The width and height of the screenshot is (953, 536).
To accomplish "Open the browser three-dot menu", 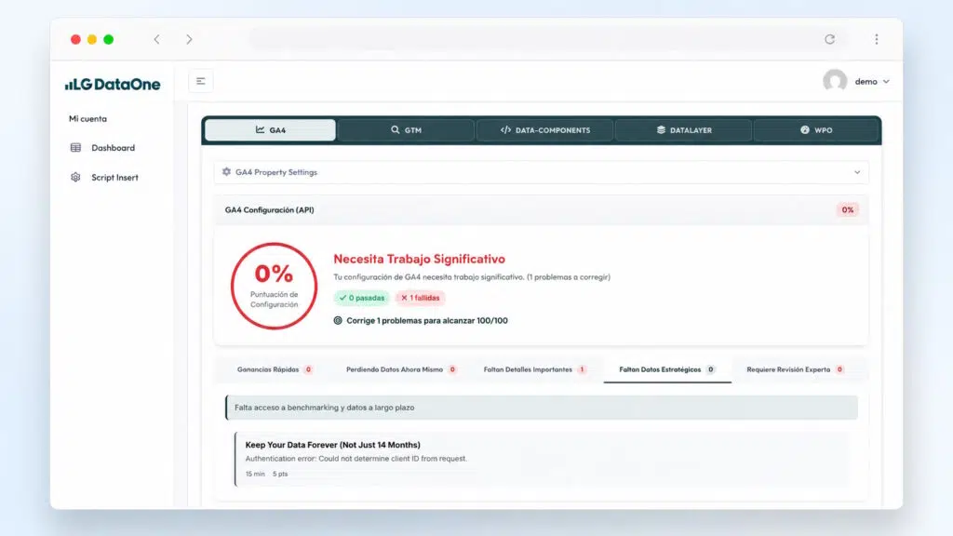I will [x=877, y=39].
